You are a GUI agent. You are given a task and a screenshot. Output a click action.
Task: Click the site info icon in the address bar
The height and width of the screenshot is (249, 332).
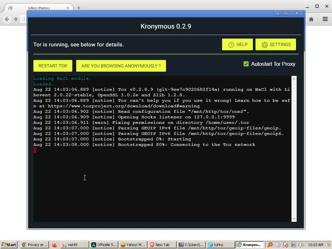click(x=24, y=19)
